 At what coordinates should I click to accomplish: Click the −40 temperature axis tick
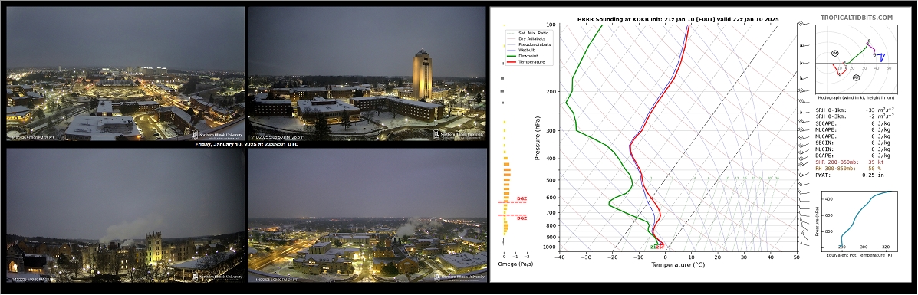pyautogui.click(x=560, y=257)
